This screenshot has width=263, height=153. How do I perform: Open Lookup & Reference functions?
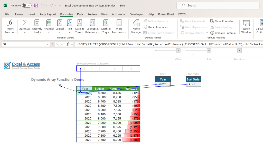[x=92, y=27]
